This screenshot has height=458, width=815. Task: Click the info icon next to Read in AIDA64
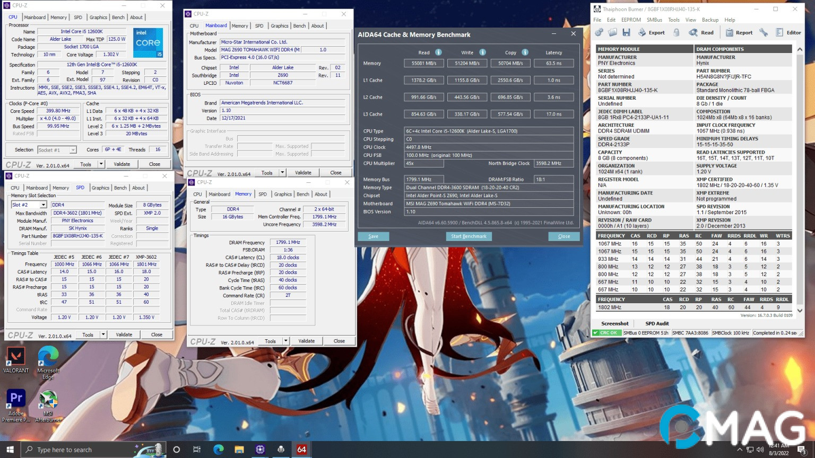(438, 52)
